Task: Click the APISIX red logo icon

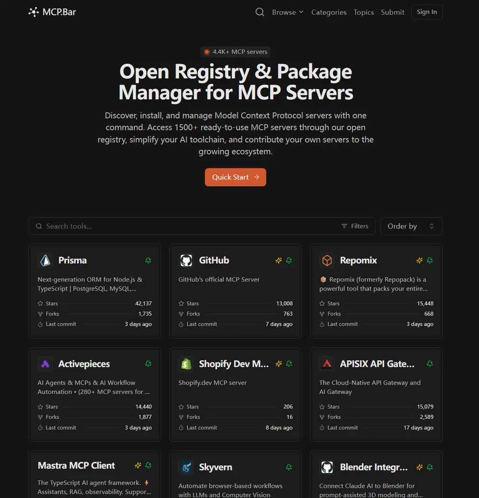Action: coord(327,364)
